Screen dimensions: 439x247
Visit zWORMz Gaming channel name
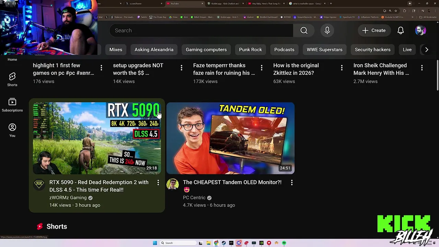pos(68,198)
